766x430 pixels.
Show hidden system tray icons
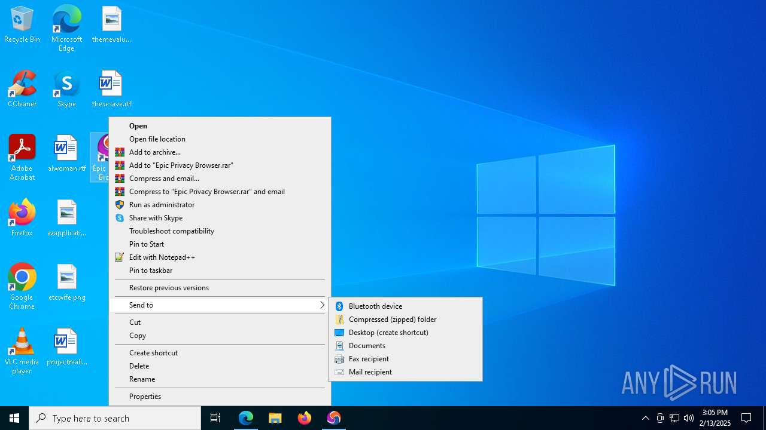pos(646,418)
